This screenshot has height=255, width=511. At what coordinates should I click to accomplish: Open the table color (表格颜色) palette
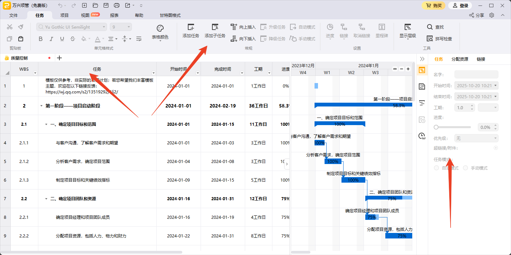(160, 29)
